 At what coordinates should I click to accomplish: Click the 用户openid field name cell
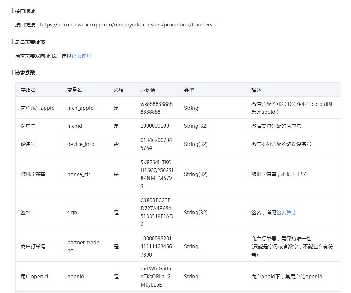34,277
